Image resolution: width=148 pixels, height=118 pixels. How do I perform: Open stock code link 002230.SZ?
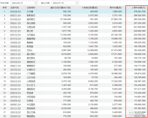pos(16,85)
